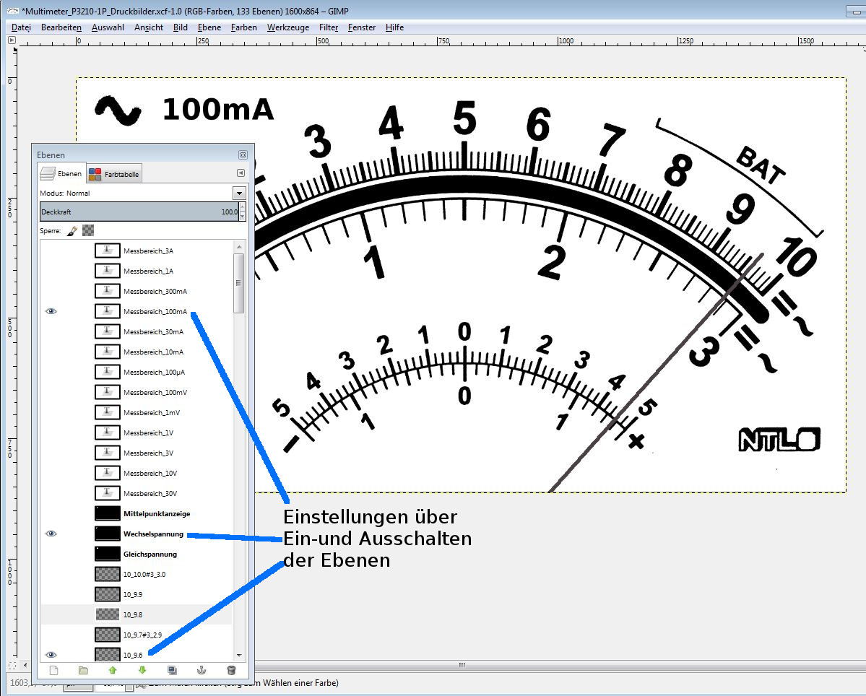Click the Deckkraft opacity slider
The width and height of the screenshot is (866, 696).
pos(137,212)
